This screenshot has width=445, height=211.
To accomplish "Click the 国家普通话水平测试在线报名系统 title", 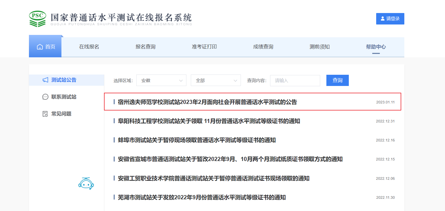I will pos(121,17).
